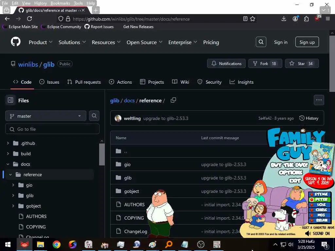Expand the .github folder in tree
The width and height of the screenshot is (335, 251).
click(x=8, y=143)
